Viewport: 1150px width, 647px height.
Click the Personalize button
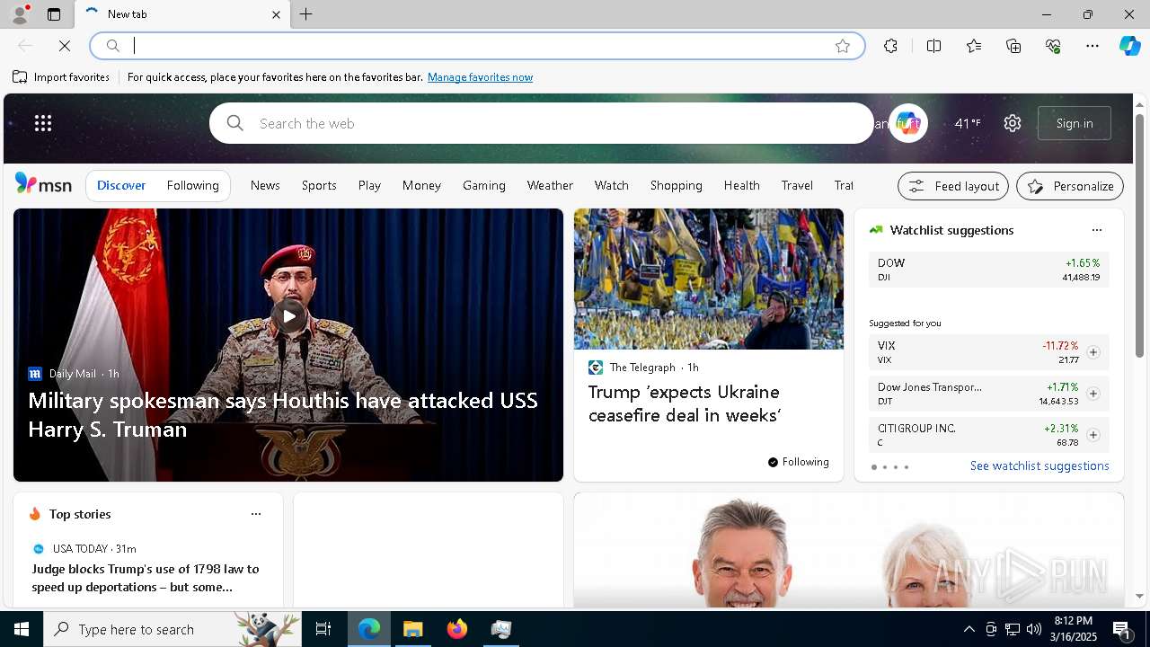[x=1070, y=186]
